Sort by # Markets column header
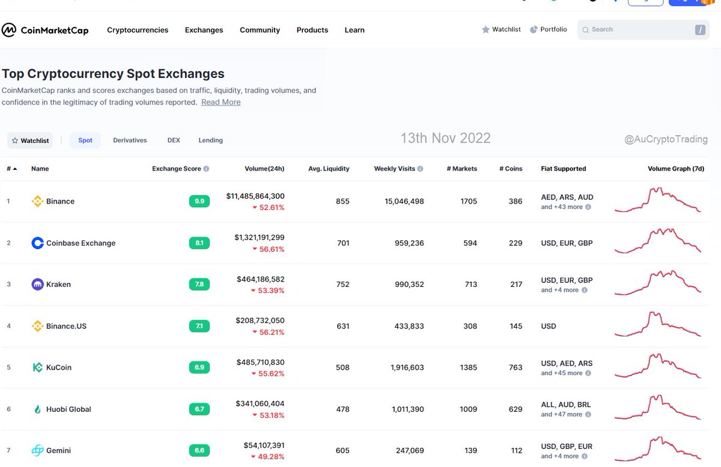Screen dimensions: 721x467 pyautogui.click(x=462, y=169)
